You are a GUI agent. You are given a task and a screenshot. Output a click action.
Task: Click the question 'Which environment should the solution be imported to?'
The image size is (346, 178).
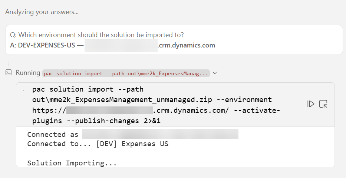[x=97, y=35]
